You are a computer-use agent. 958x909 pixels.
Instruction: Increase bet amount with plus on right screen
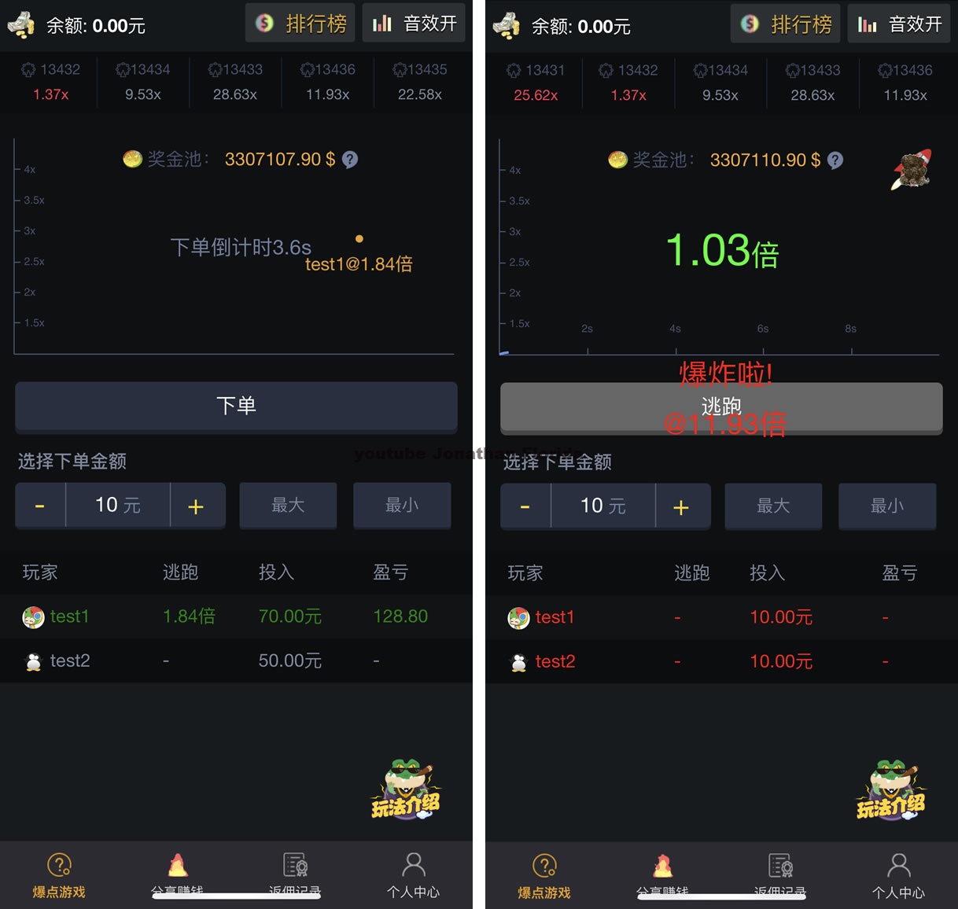coord(682,506)
